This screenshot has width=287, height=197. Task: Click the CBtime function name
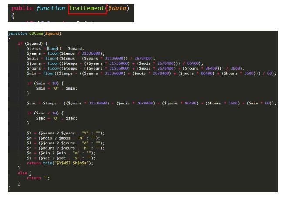(x=36, y=33)
